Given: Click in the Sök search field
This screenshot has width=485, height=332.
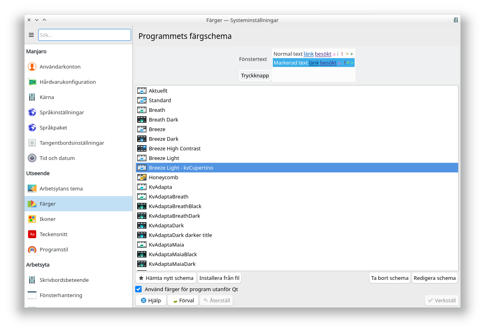Looking at the screenshot, I should [x=85, y=35].
